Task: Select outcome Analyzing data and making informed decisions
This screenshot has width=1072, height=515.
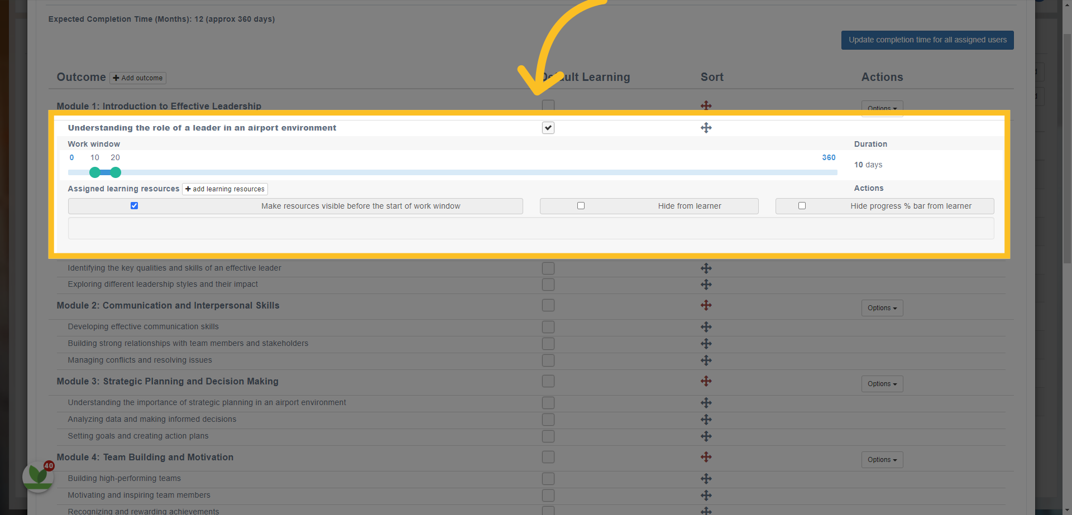Action: 152,420
